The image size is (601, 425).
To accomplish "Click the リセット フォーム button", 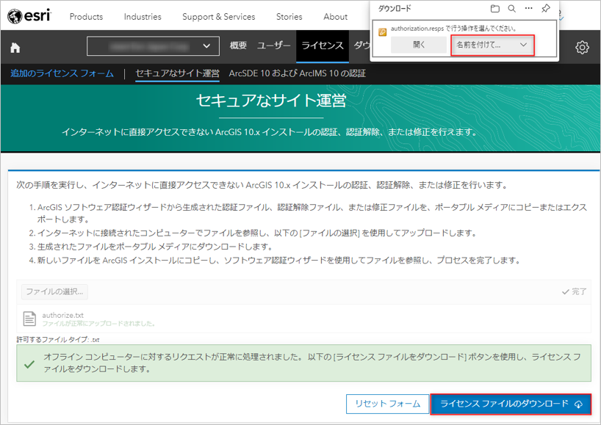I will pyautogui.click(x=387, y=404).
